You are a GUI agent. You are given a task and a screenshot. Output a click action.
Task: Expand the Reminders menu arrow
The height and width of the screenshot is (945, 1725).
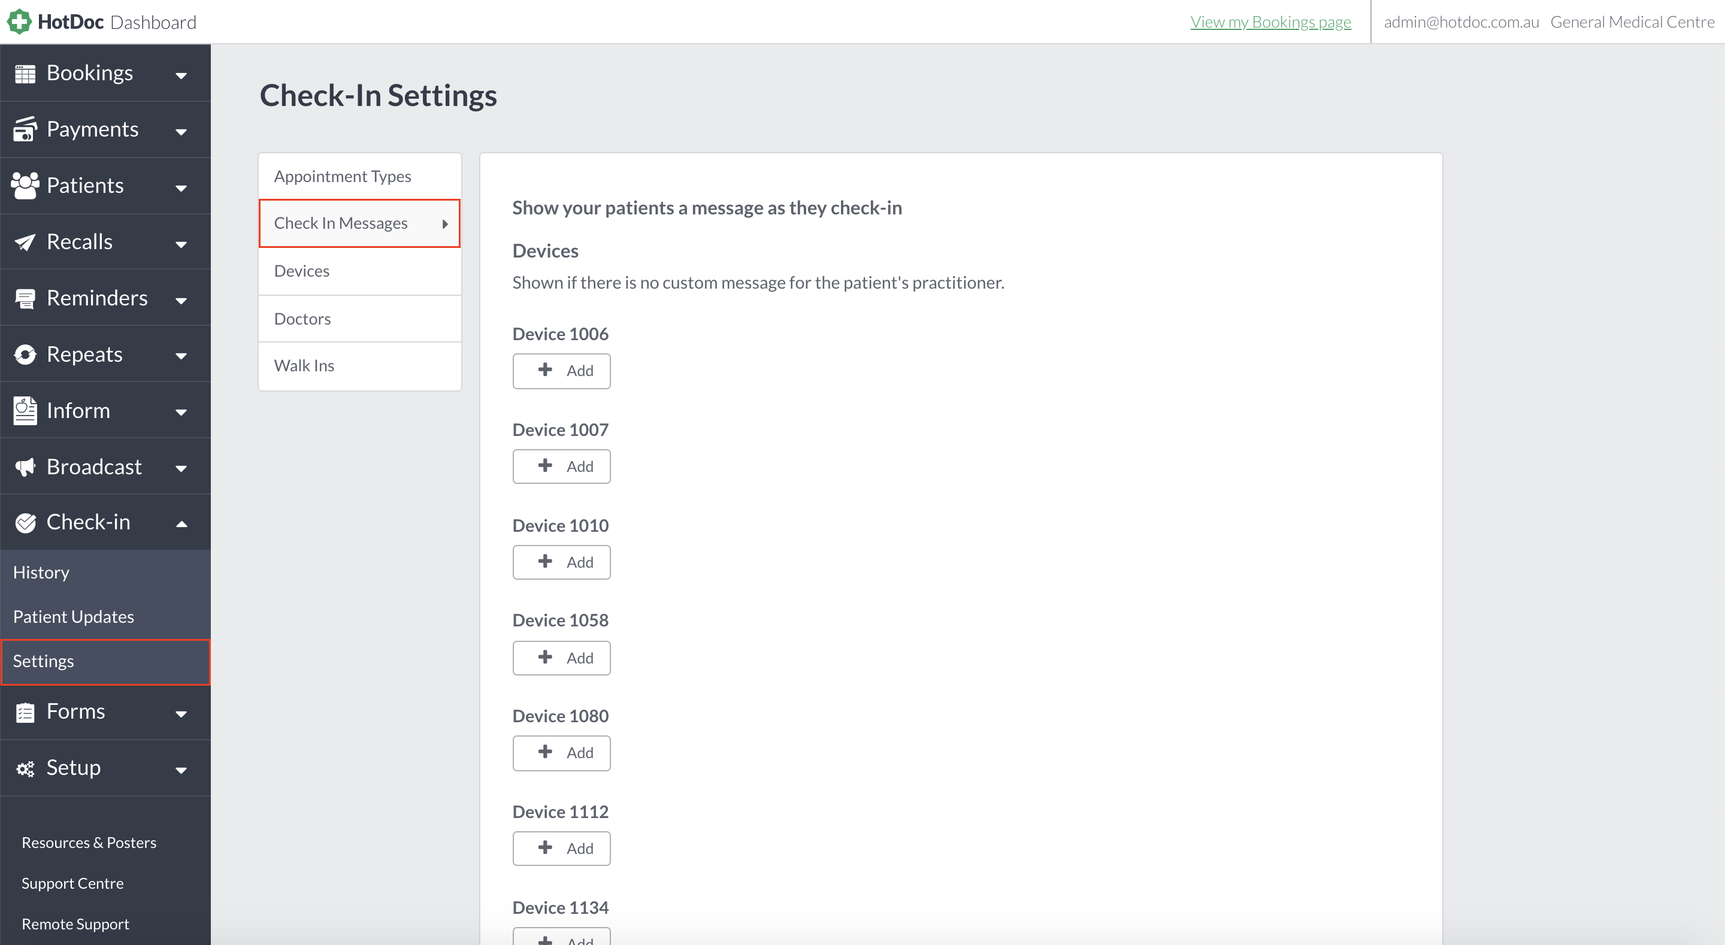pyautogui.click(x=181, y=301)
